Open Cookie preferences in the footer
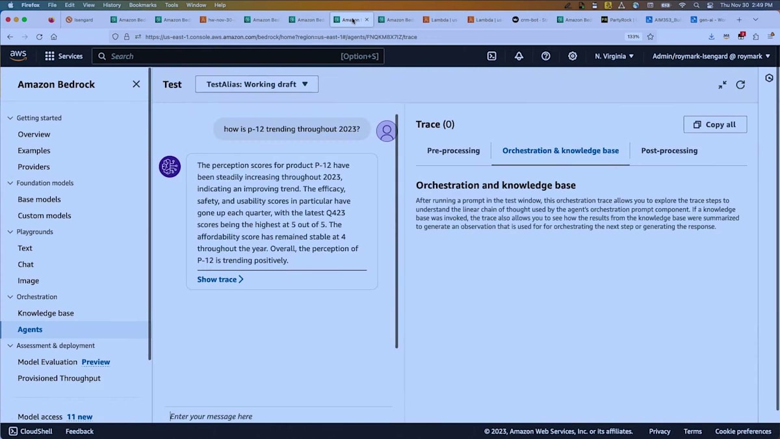780x439 pixels. click(x=743, y=431)
